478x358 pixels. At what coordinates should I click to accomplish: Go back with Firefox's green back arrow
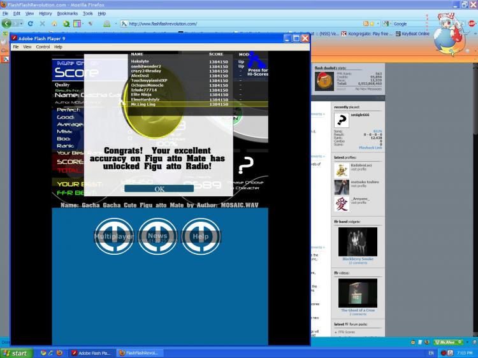coord(6,23)
